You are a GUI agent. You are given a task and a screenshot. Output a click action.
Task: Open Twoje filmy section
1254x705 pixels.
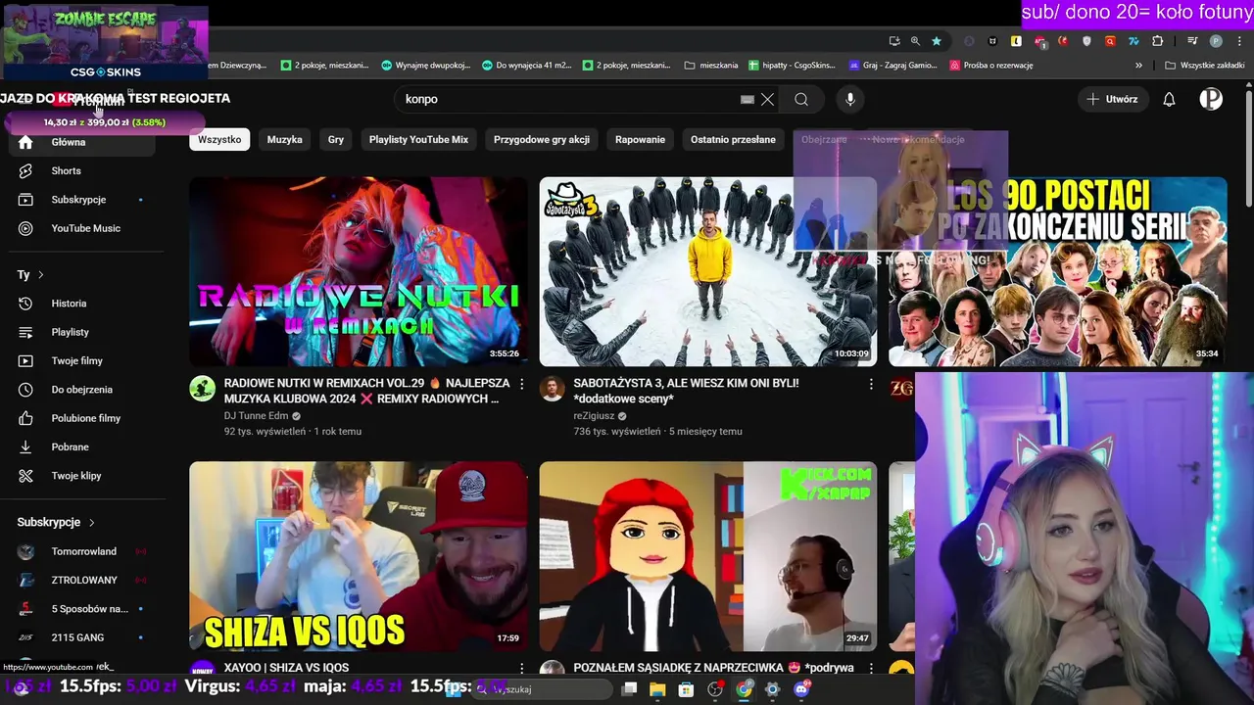tap(82, 360)
